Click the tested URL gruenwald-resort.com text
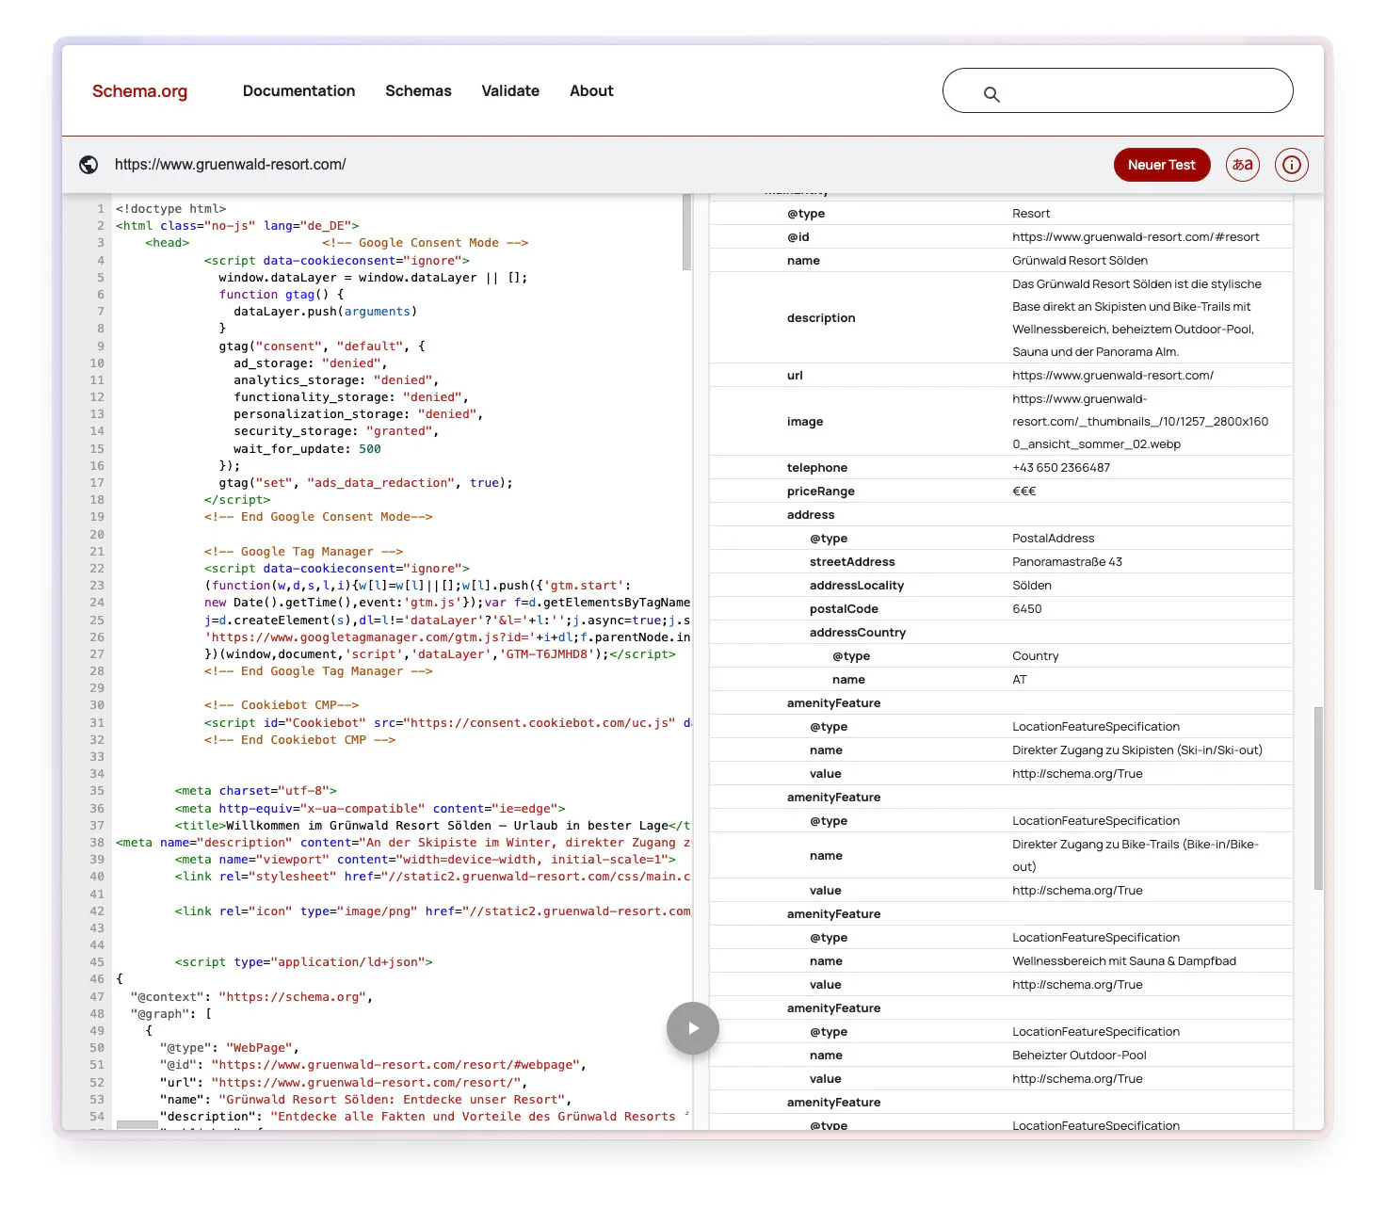 231,165
